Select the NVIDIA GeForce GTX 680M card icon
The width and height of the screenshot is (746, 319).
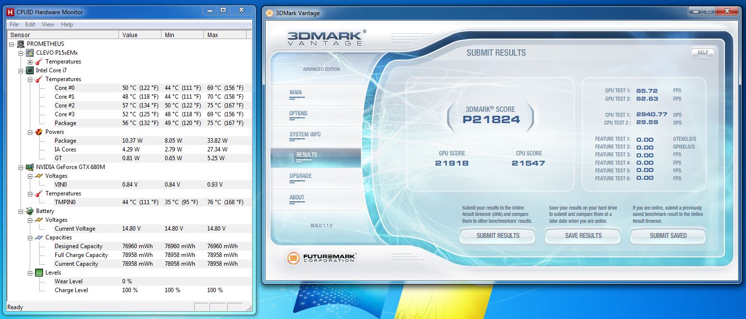[x=30, y=167]
